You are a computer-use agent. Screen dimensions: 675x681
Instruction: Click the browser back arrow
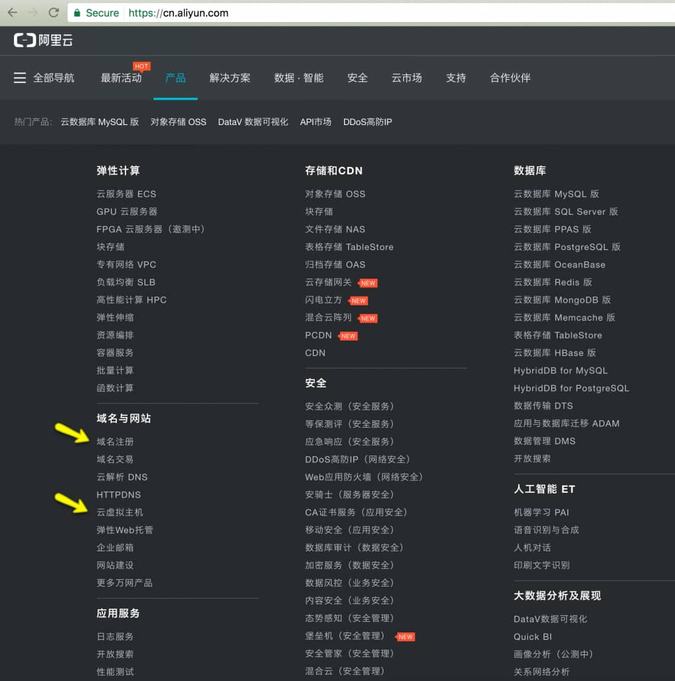[x=12, y=13]
